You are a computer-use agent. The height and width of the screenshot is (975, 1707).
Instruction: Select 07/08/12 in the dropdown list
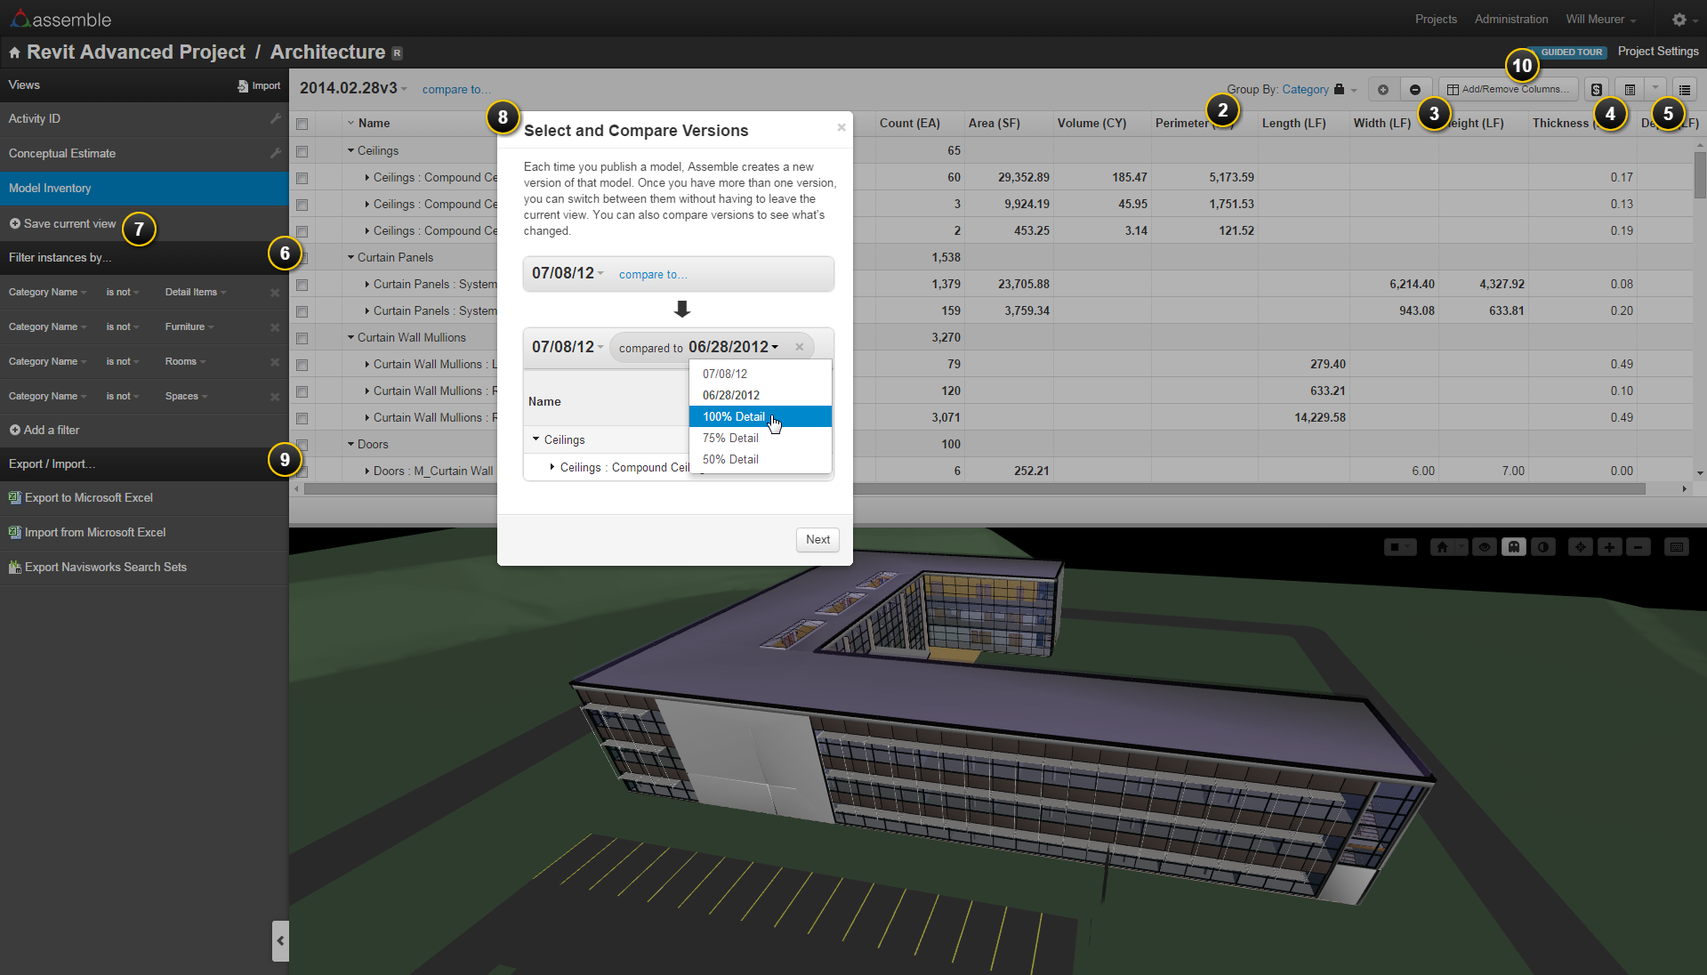761,374
